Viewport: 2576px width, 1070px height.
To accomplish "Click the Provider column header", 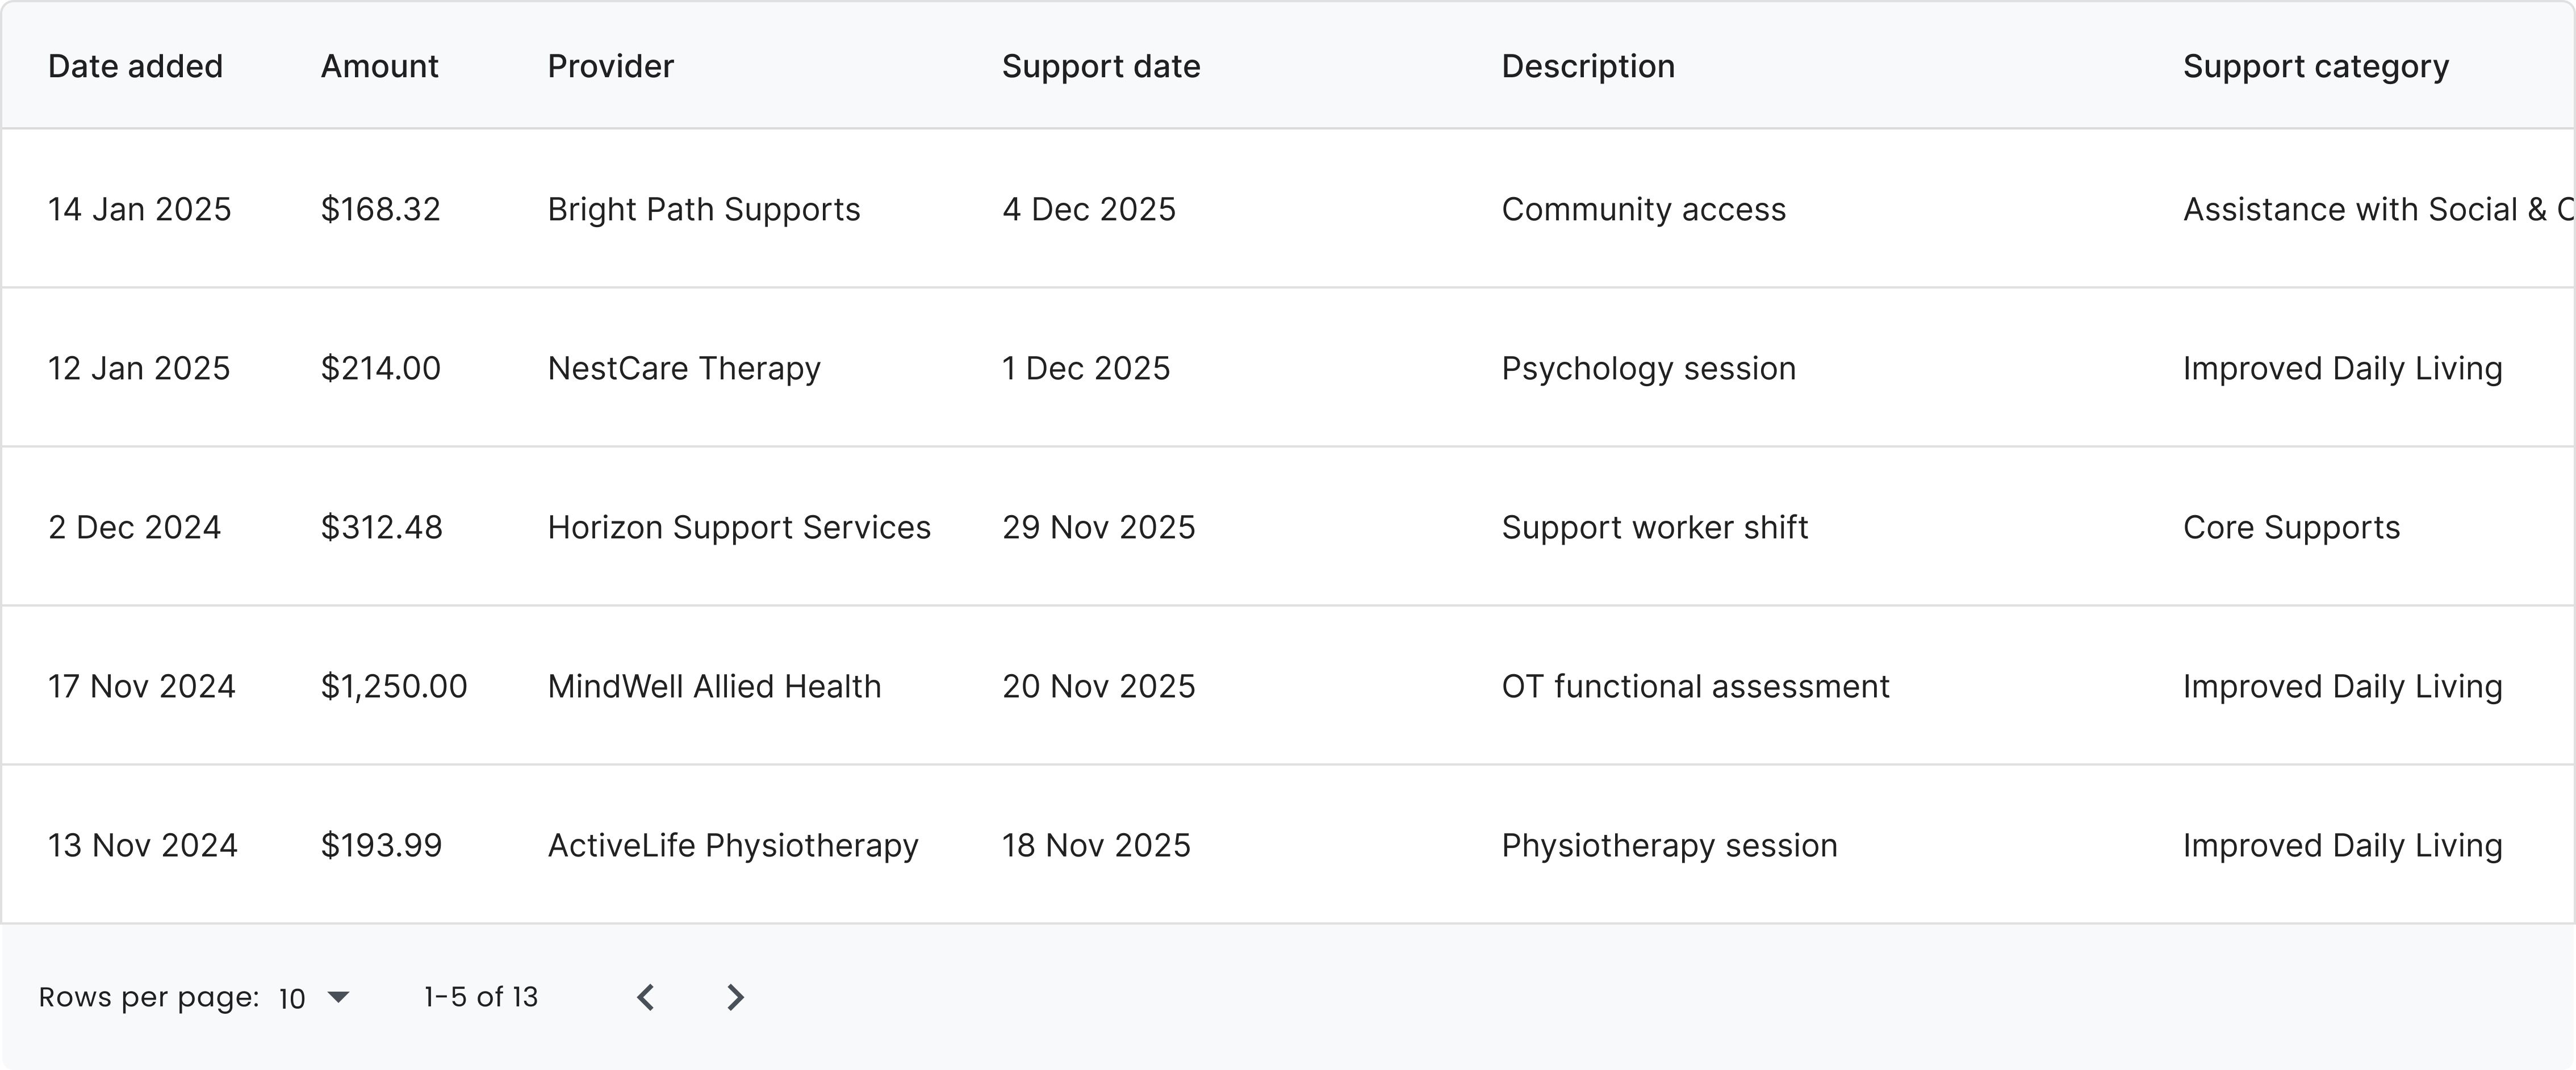I will [610, 66].
